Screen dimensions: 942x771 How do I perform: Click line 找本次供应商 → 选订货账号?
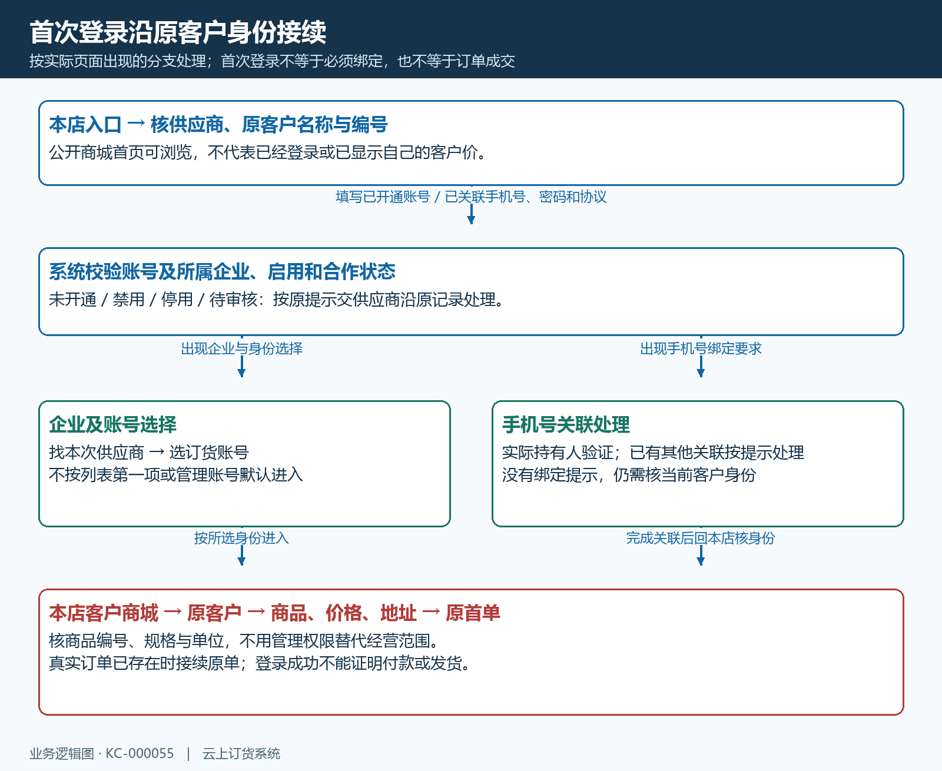pos(149,453)
